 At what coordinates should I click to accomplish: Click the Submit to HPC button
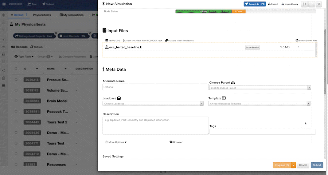(x=255, y=4)
